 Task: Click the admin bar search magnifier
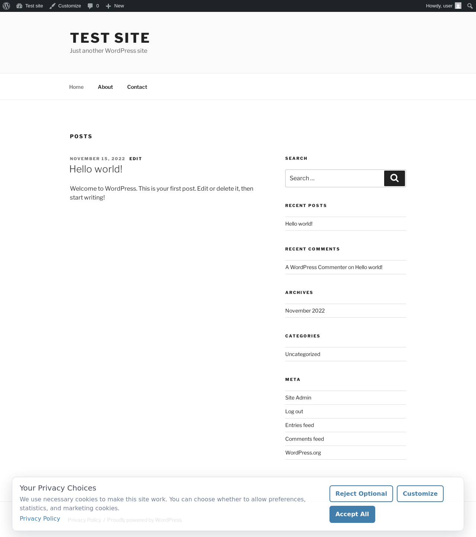470,6
